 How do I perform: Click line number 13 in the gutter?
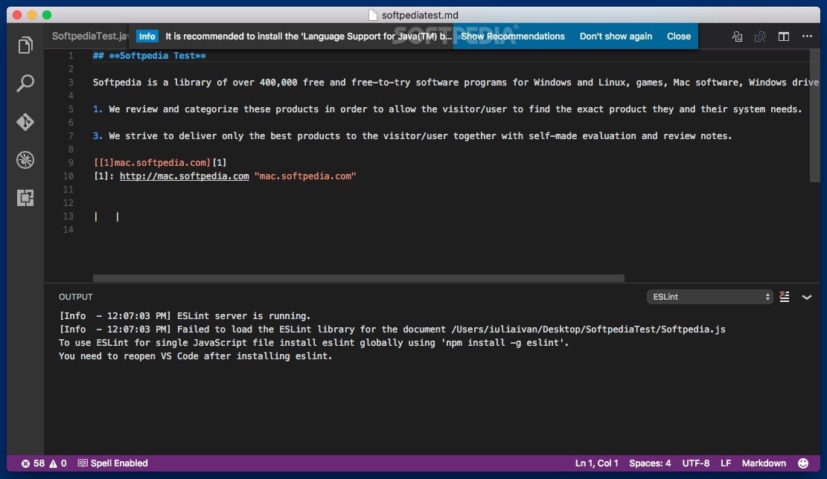68,216
